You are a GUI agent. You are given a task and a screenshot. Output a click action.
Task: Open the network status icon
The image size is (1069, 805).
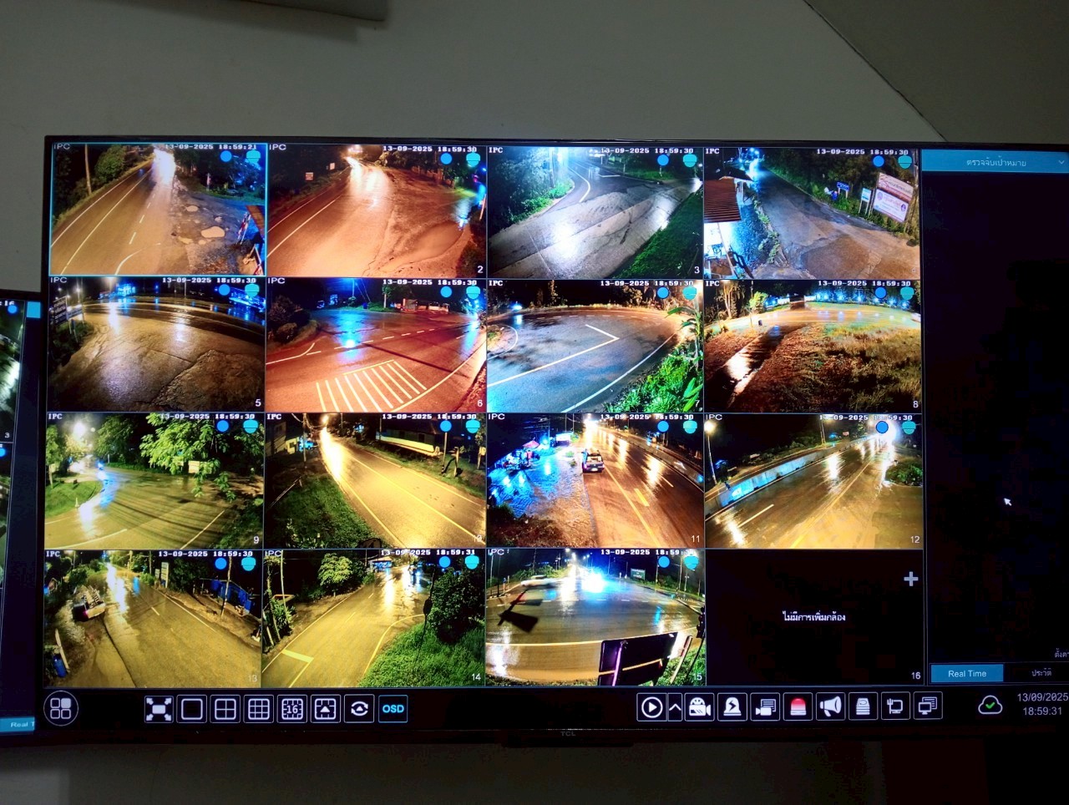(895, 707)
